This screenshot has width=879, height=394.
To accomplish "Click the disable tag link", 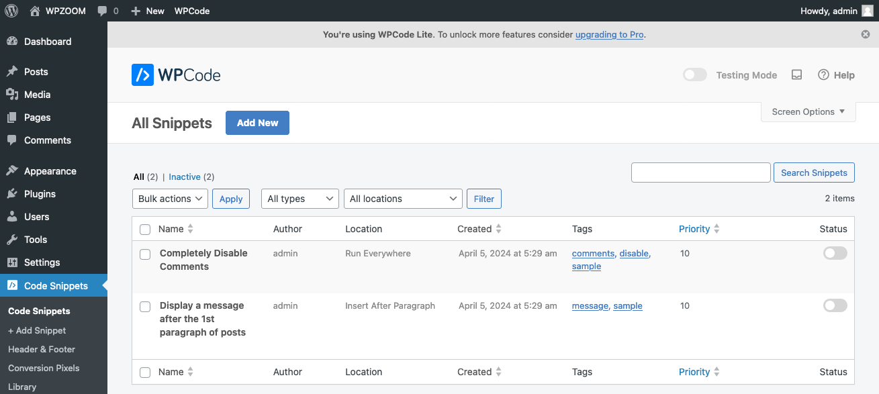I will (x=634, y=253).
